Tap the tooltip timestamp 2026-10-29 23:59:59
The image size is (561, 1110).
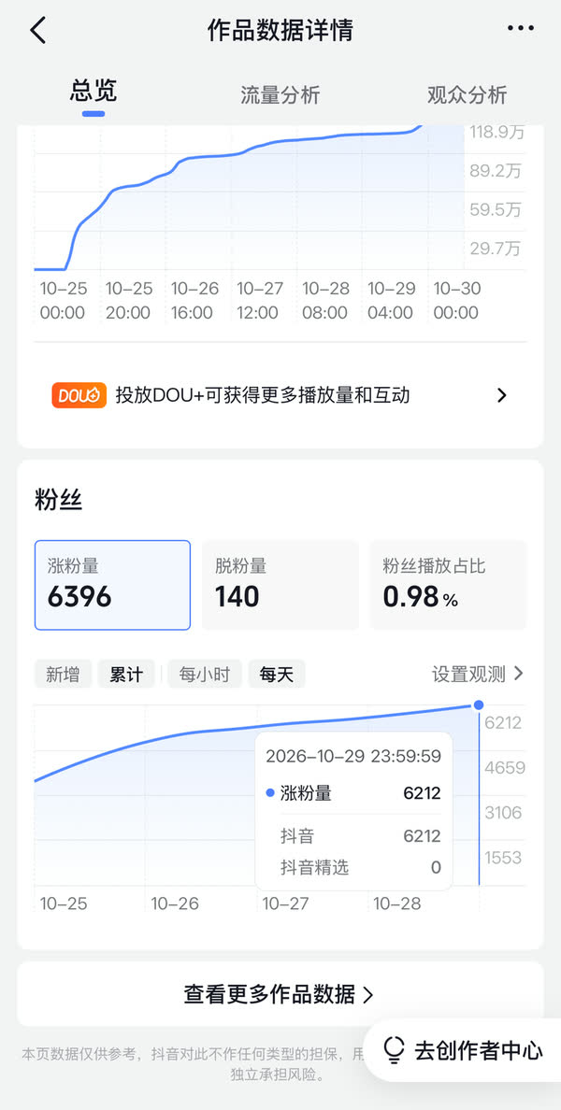click(x=353, y=756)
